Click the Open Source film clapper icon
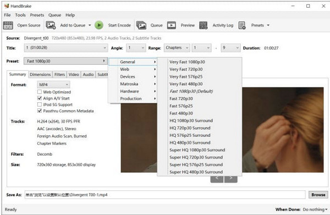Screen dimensions: 330x215 coord(8,25)
